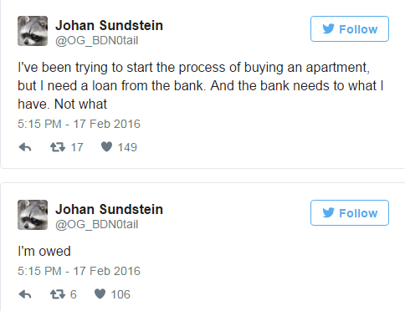This screenshot has width=405, height=311.
Task: Open the raccoon avatar on the second tweet
Action: [x=33, y=215]
